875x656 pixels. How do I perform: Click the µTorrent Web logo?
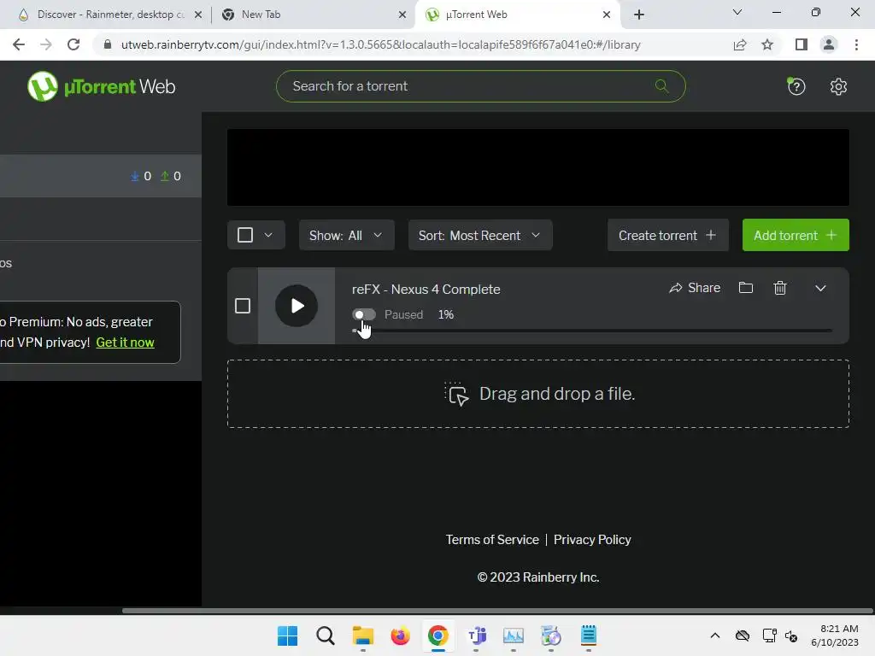click(x=101, y=86)
